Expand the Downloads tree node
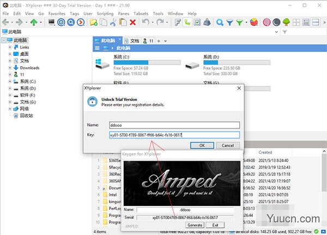The image size is (327, 235). 10,68
